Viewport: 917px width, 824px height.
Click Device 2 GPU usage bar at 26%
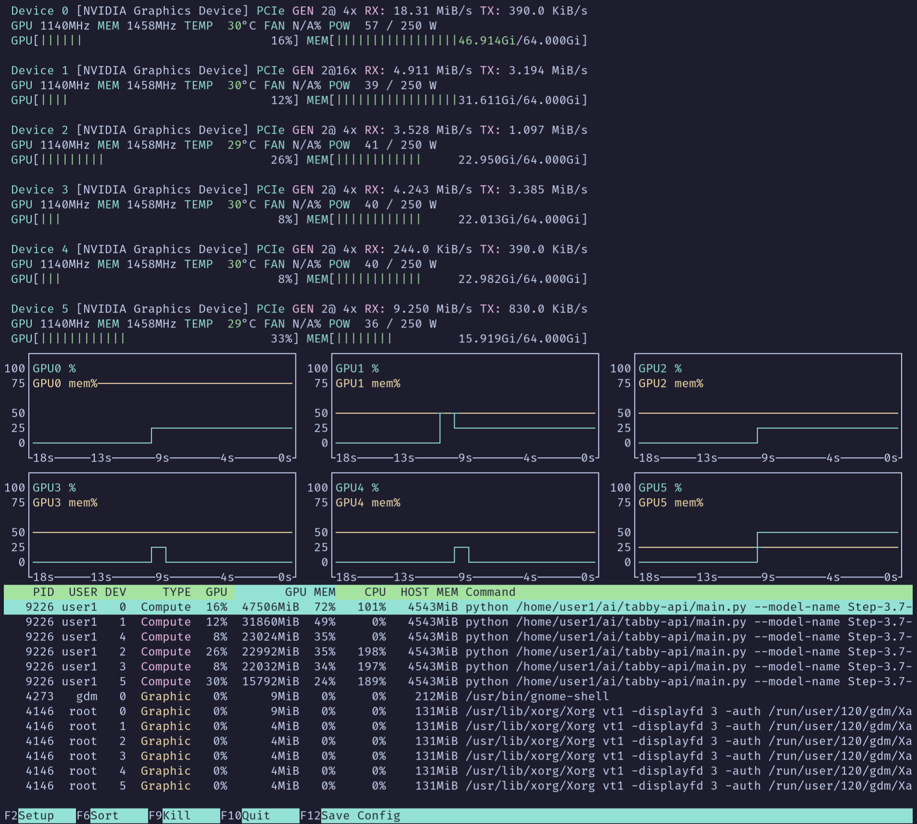pos(155,160)
